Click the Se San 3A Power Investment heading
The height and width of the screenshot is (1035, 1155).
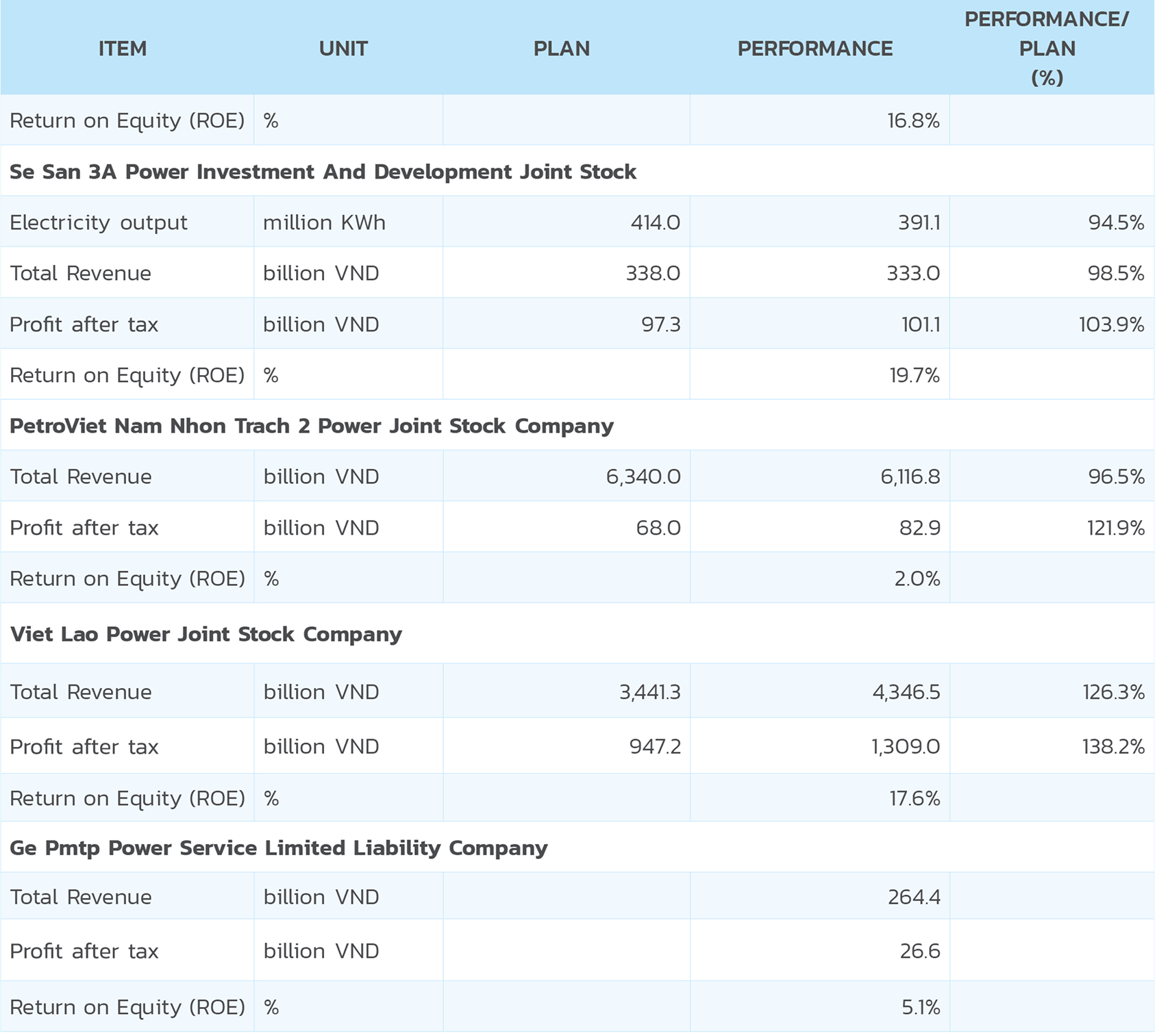click(x=323, y=171)
